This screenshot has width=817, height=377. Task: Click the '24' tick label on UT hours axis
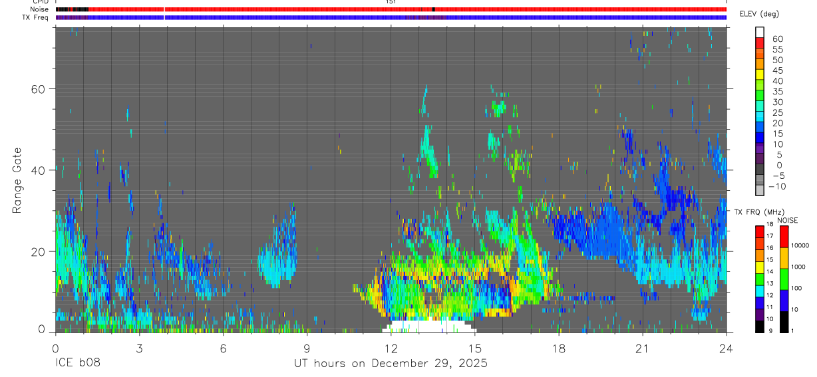pyautogui.click(x=726, y=349)
